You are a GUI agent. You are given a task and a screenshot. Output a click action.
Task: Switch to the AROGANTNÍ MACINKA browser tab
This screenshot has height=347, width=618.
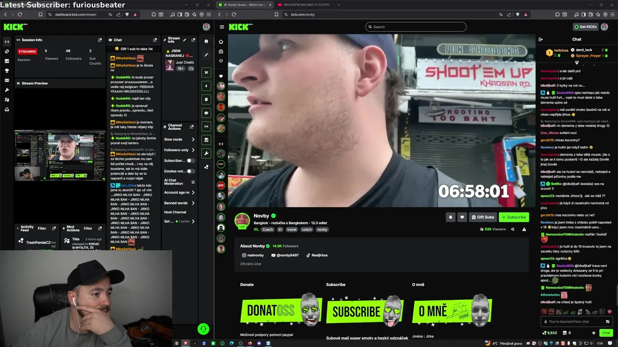point(304,4)
